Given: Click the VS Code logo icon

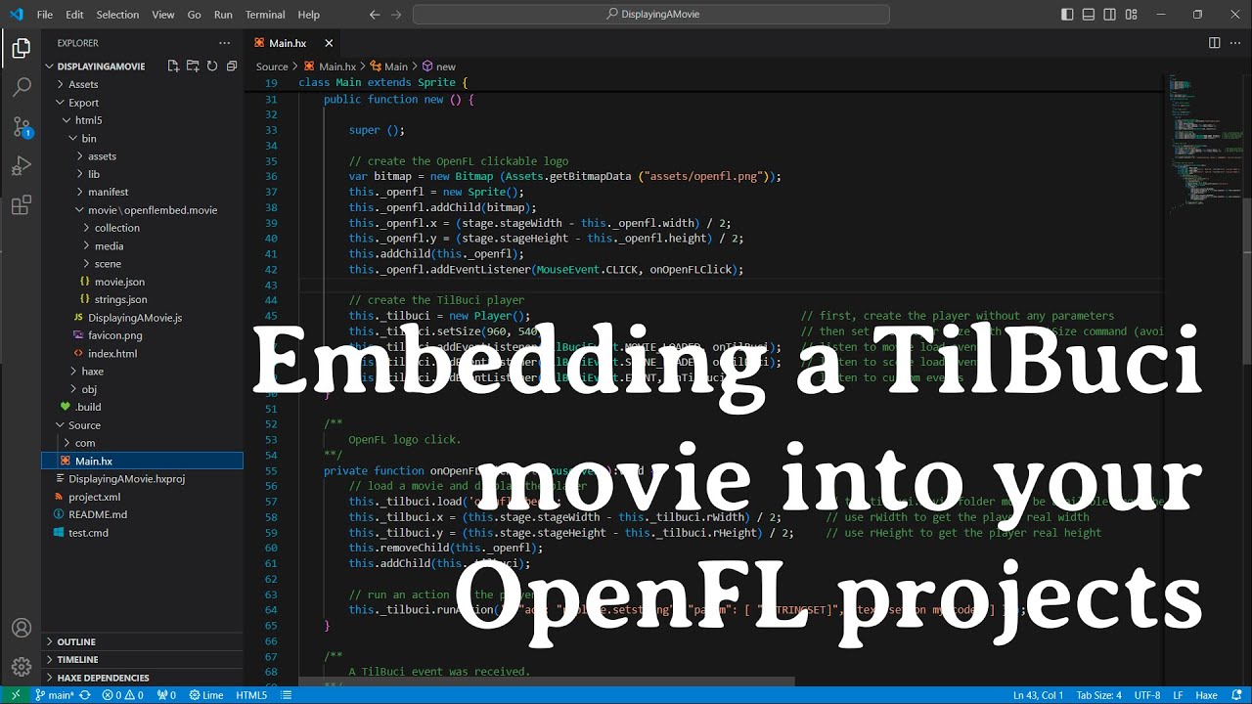Looking at the screenshot, I should point(16,15).
